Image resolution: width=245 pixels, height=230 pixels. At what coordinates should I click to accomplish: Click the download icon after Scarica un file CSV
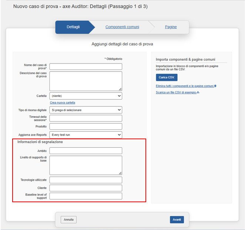click(198, 92)
